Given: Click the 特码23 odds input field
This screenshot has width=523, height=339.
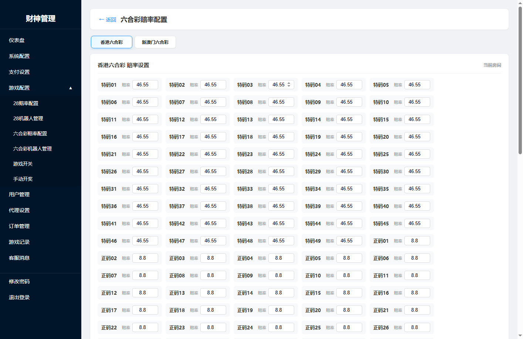Looking at the screenshot, I should pos(281,154).
